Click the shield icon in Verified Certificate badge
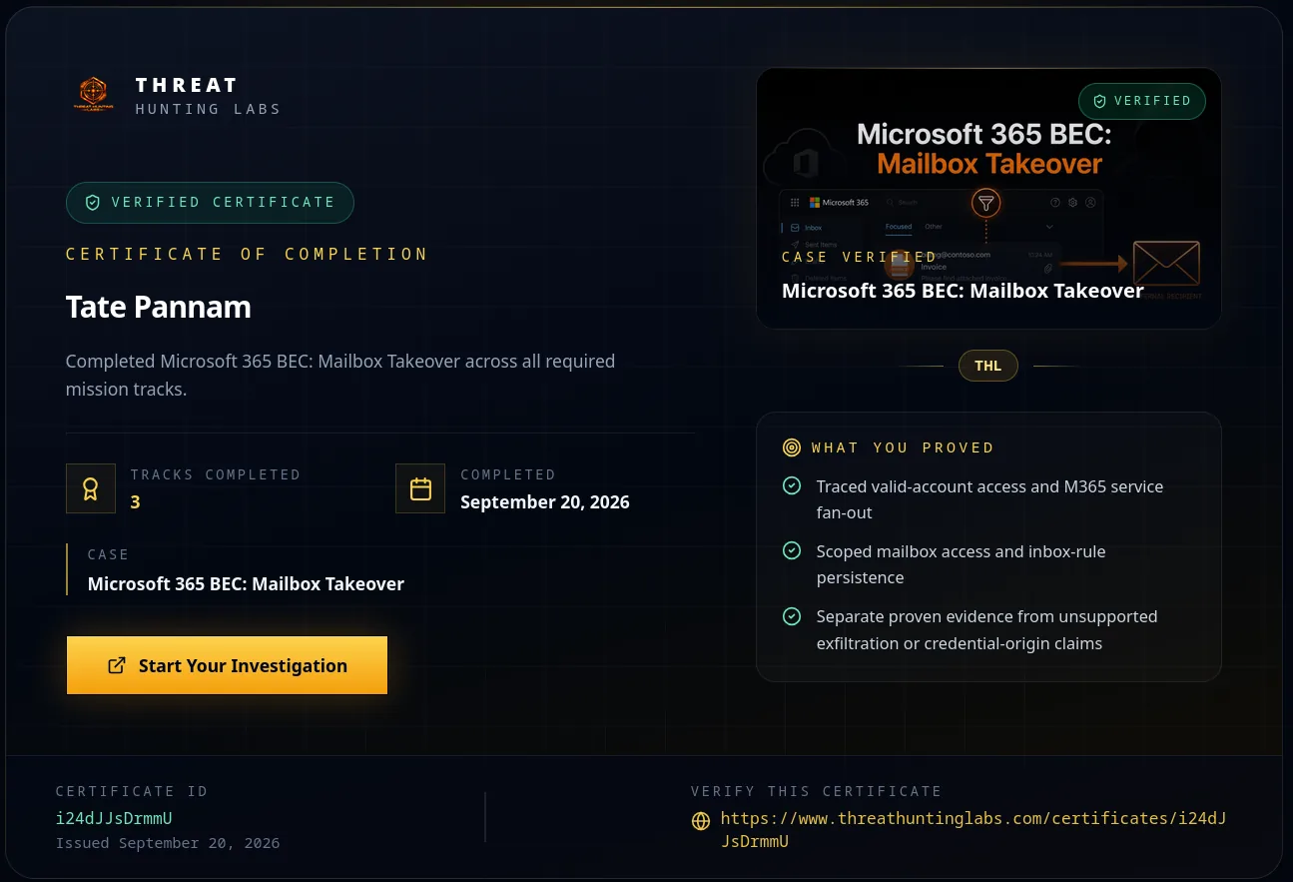 click(x=93, y=202)
